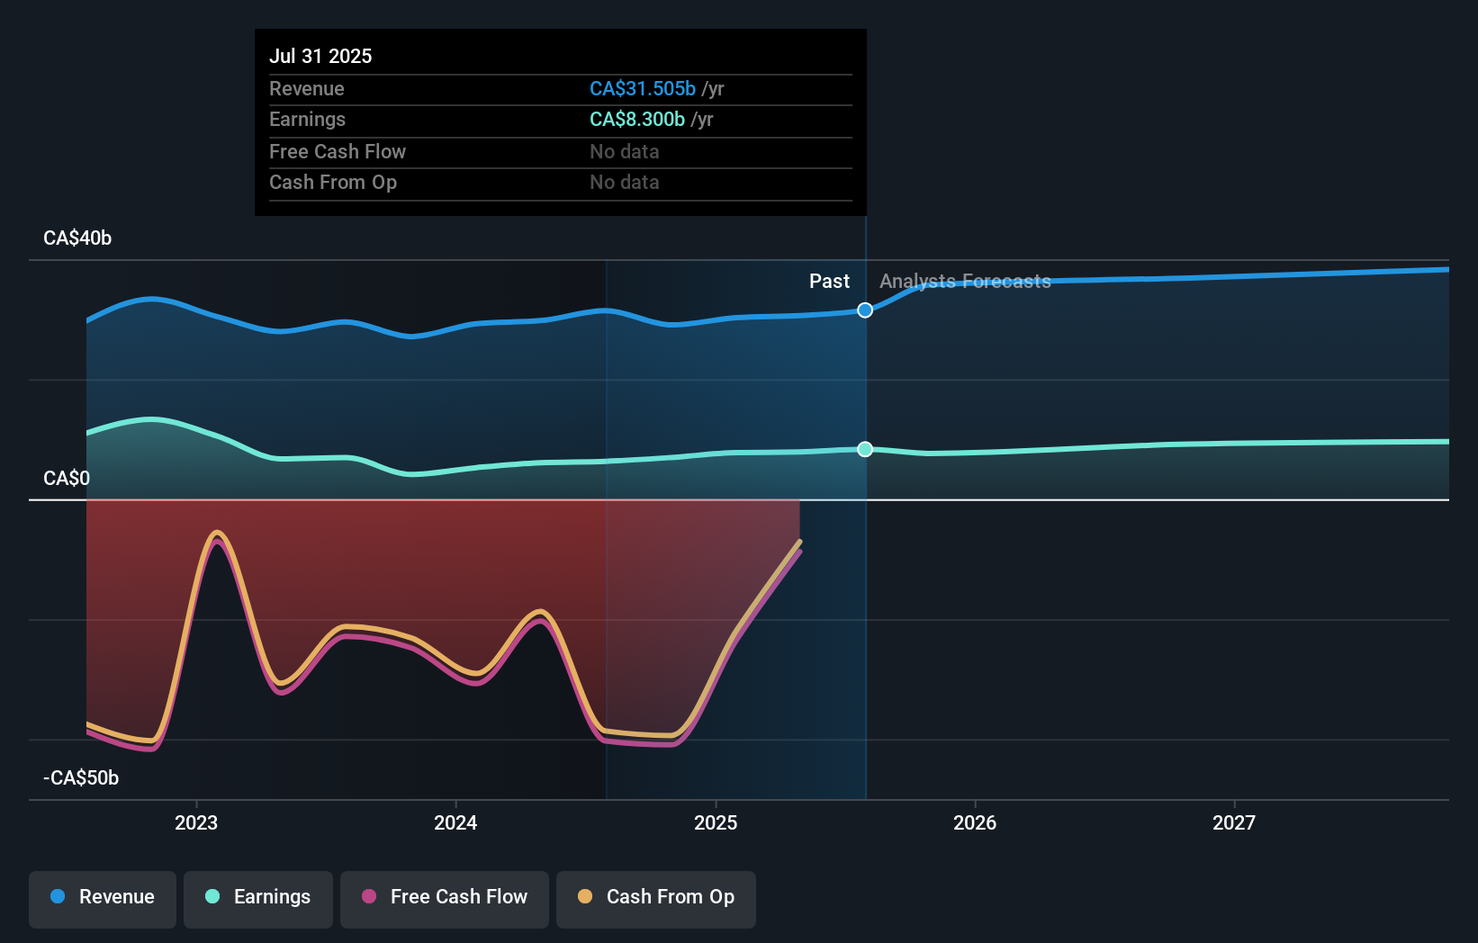Click the Earnings tooltip row label
The width and height of the screenshot is (1478, 943).
[307, 119]
